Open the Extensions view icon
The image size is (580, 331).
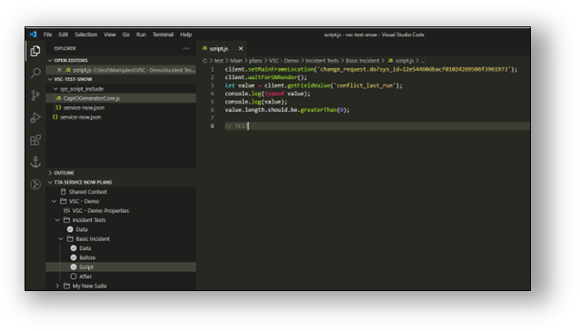pyautogui.click(x=35, y=140)
